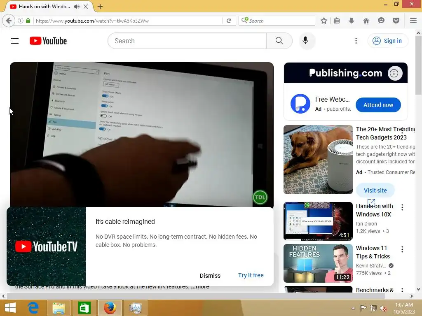Go to Firefox home page icon
422x316 pixels.
click(366, 21)
